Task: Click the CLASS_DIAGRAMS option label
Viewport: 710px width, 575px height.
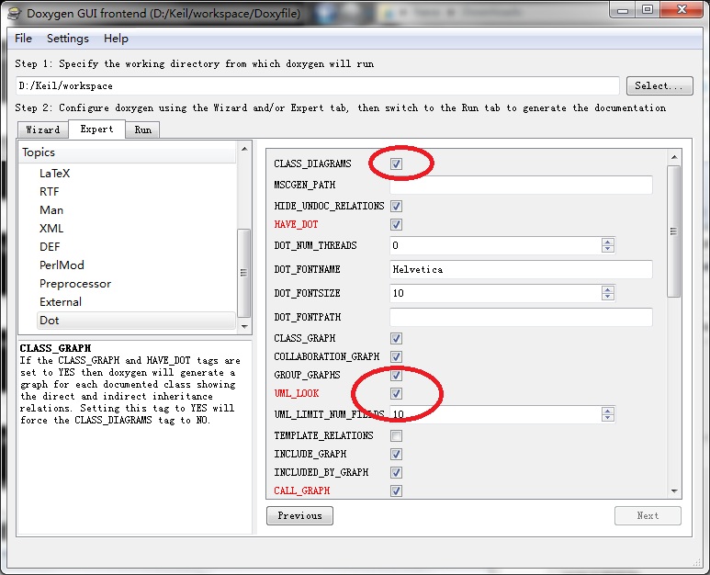Action: click(312, 163)
